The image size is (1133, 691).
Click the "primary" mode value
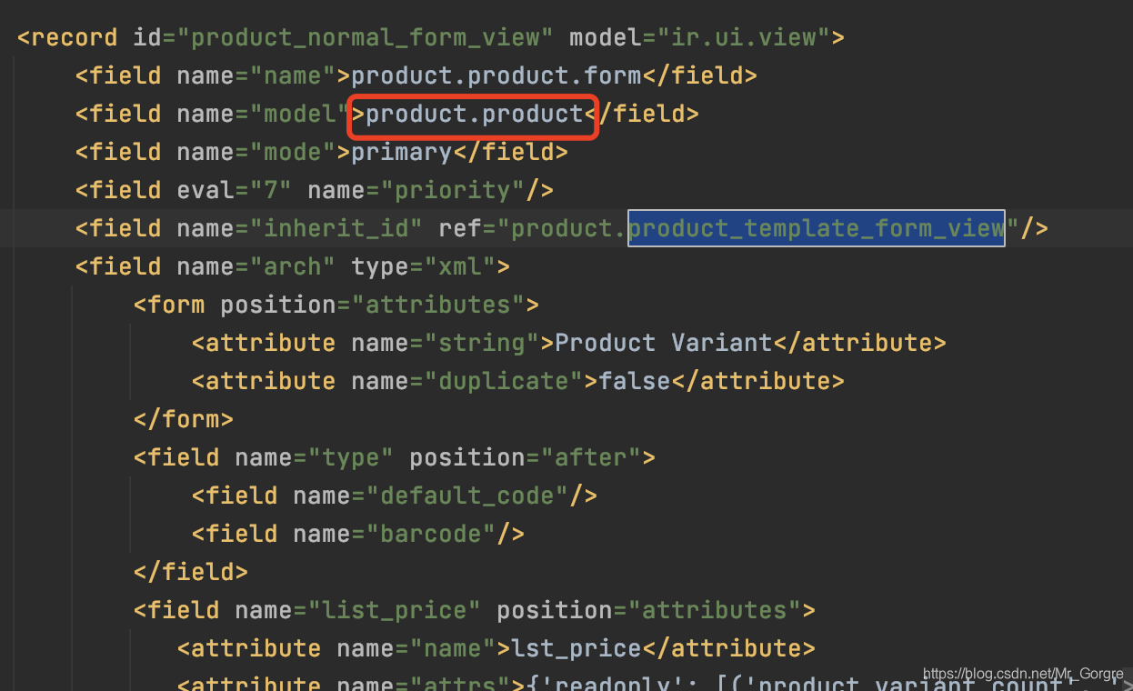pos(402,153)
